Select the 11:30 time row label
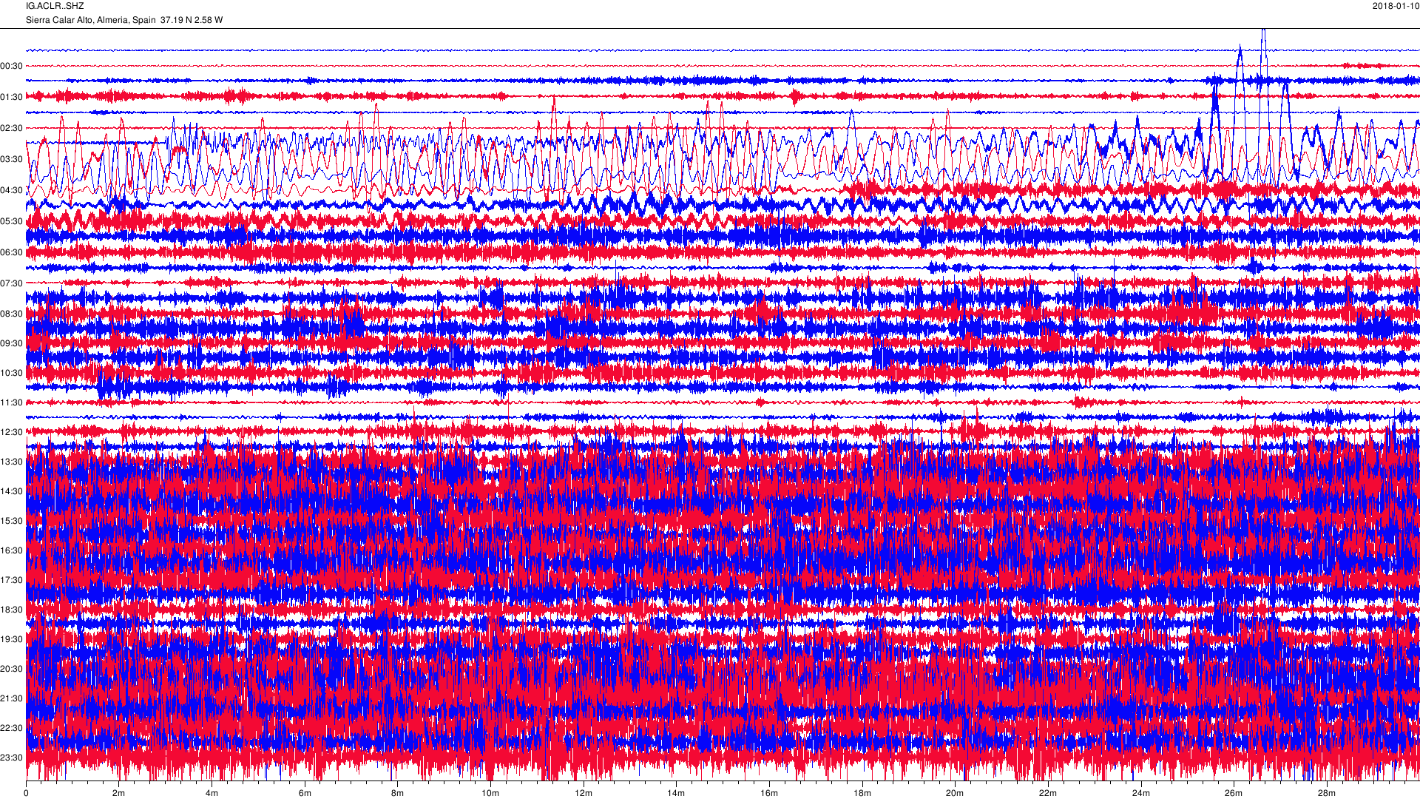 [12, 403]
